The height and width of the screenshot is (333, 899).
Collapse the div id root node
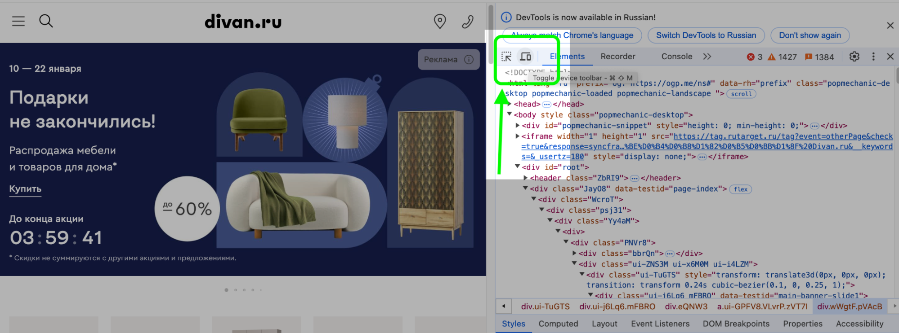coord(518,167)
